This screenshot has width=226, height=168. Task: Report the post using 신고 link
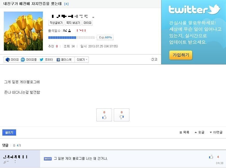[154, 59]
